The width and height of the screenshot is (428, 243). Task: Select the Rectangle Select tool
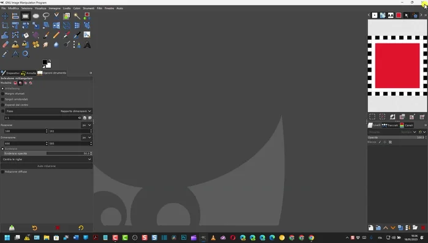(x=25, y=16)
